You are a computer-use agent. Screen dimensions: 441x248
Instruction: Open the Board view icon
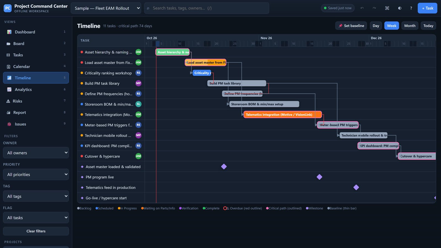8,44
